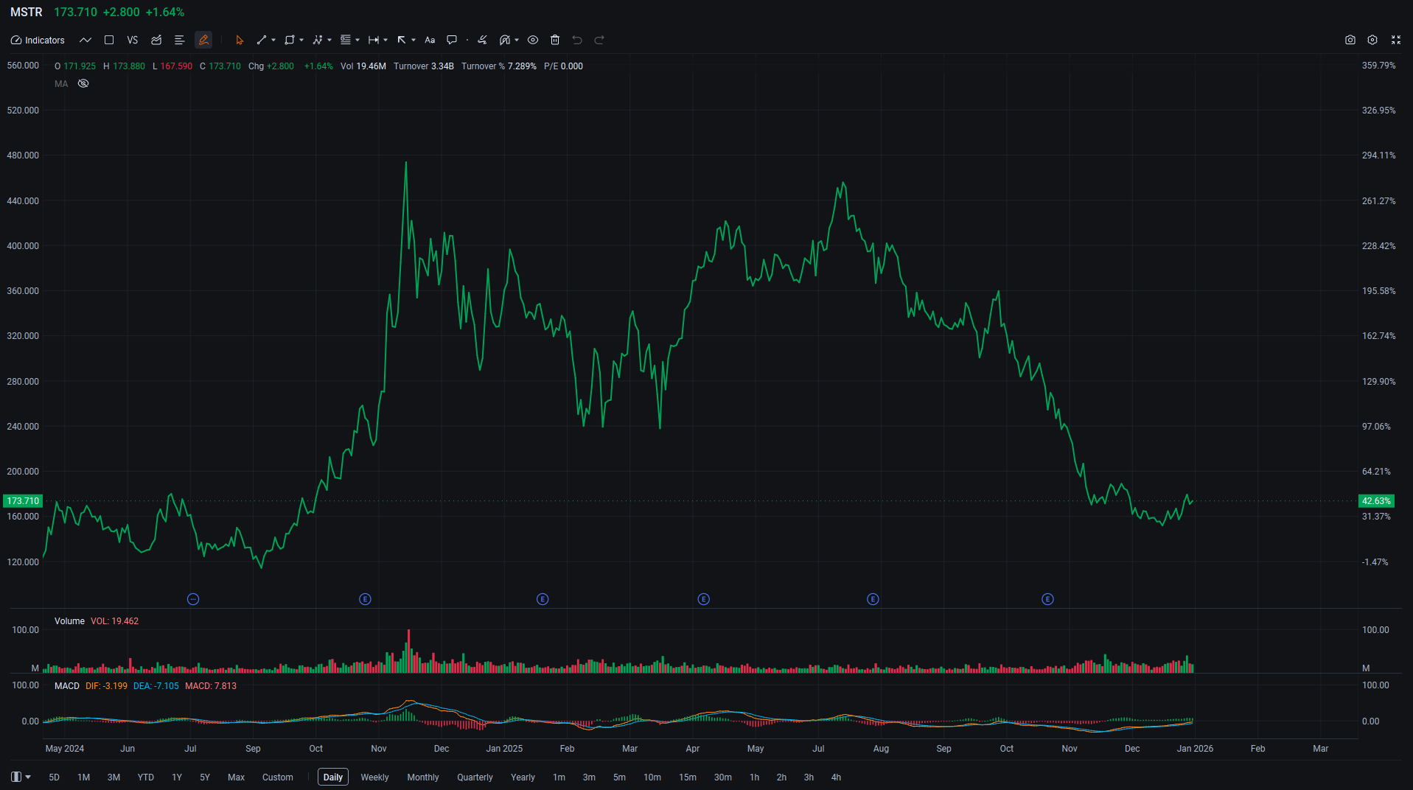Exit fullscreen using collapse arrows icon
1413x790 pixels.
1395,41
